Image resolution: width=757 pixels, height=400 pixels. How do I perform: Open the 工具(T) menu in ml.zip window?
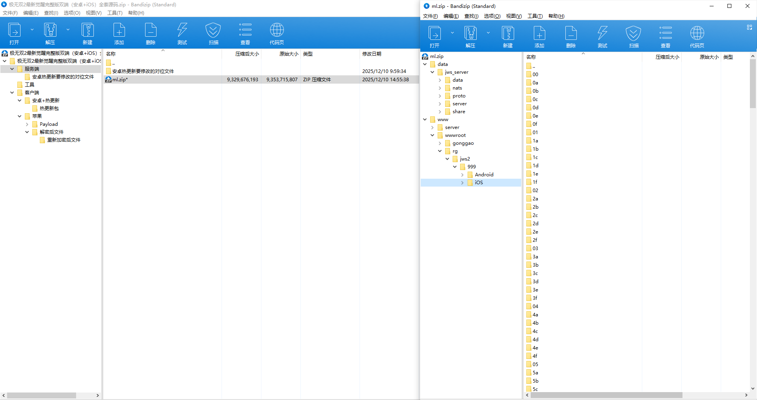pyautogui.click(x=535, y=16)
